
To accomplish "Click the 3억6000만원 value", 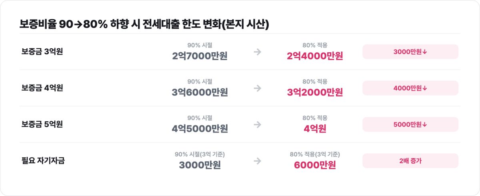I will pyautogui.click(x=200, y=93).
